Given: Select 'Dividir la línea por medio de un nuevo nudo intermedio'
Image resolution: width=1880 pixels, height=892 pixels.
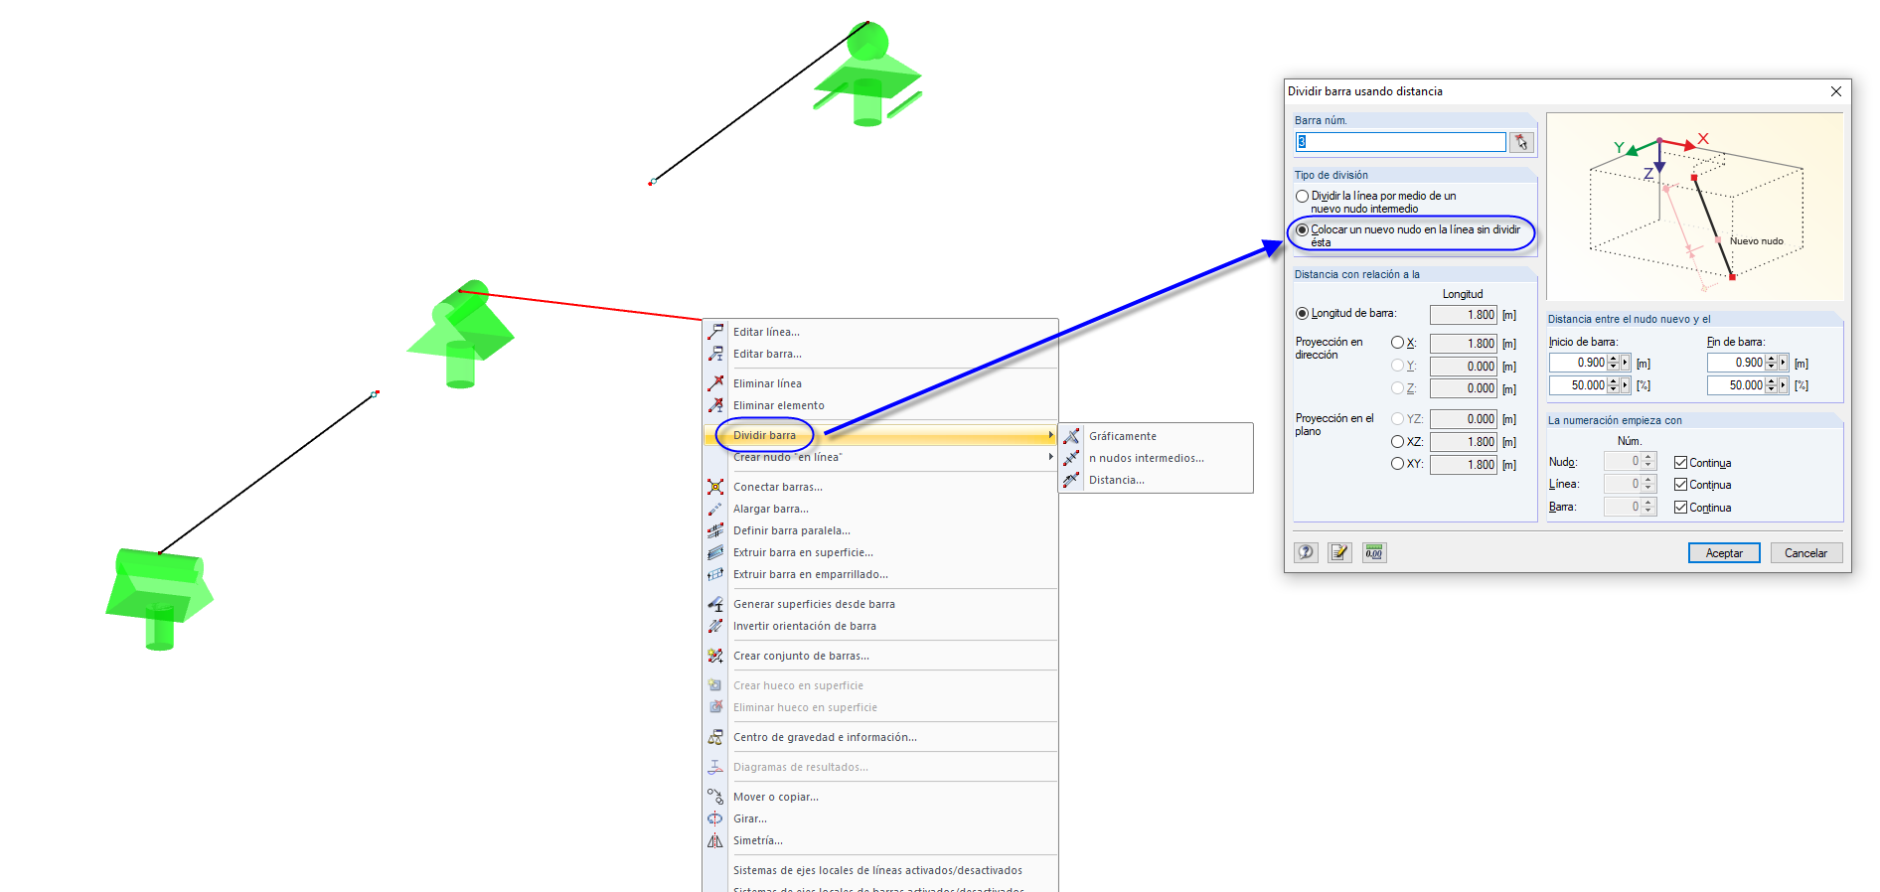Looking at the screenshot, I should pos(1302,197).
